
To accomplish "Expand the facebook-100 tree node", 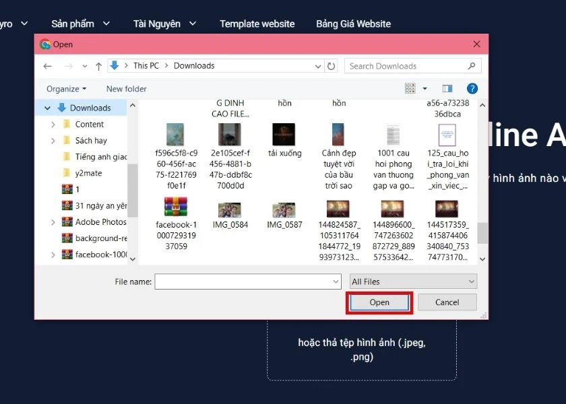I will point(53,255).
